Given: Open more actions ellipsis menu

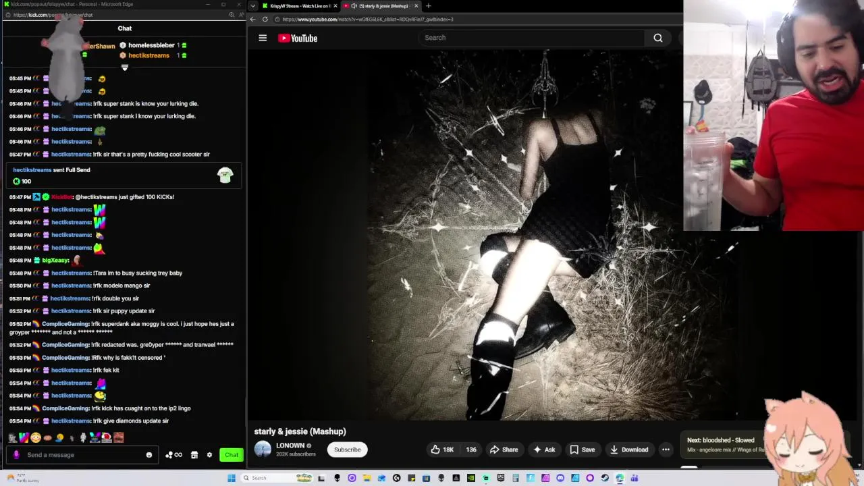Looking at the screenshot, I should (x=666, y=450).
